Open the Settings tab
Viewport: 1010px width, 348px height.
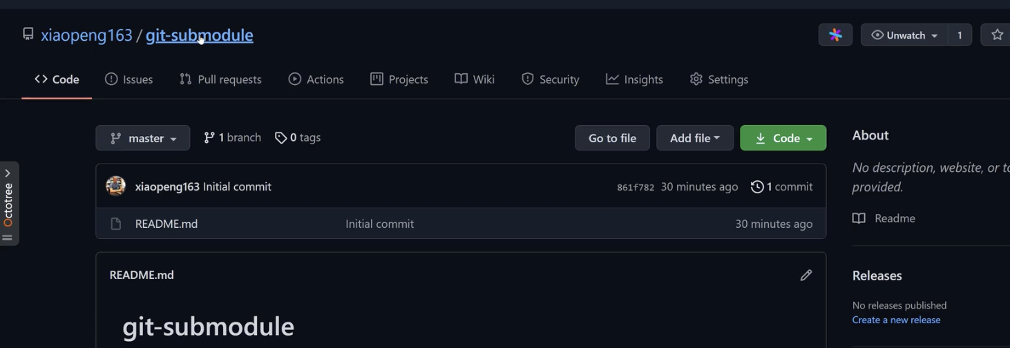click(719, 79)
